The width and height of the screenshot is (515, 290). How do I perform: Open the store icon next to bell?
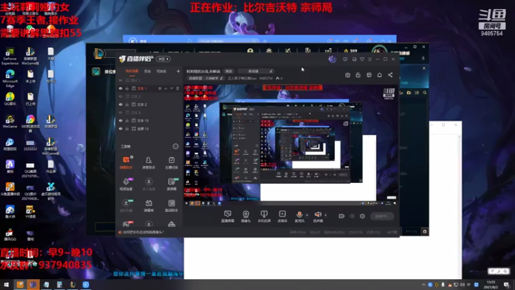tap(369, 75)
